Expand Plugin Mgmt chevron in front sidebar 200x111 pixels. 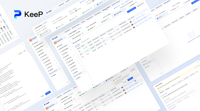78,60
